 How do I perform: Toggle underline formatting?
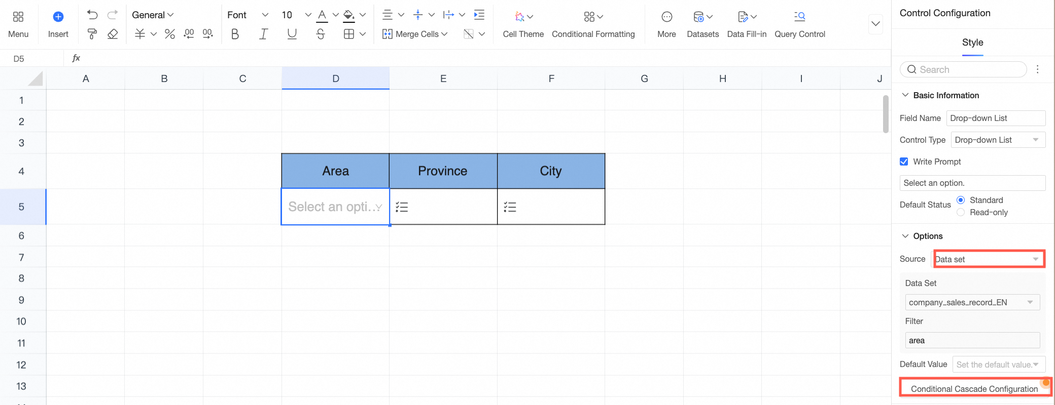click(x=292, y=34)
